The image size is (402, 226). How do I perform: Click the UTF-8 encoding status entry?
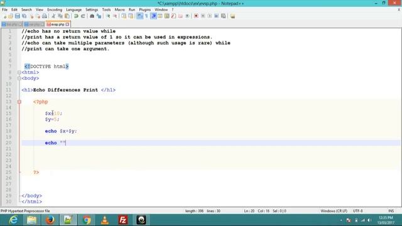[x=357, y=211]
